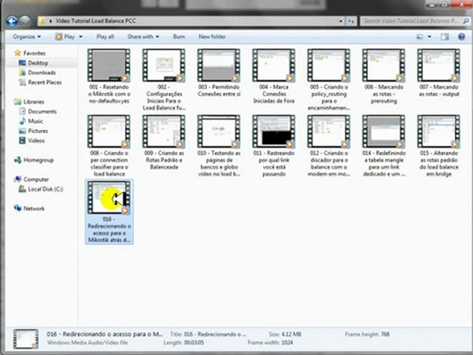Click Play all in the toolbar
The width and height of the screenshot is (473, 355).
pos(105,37)
